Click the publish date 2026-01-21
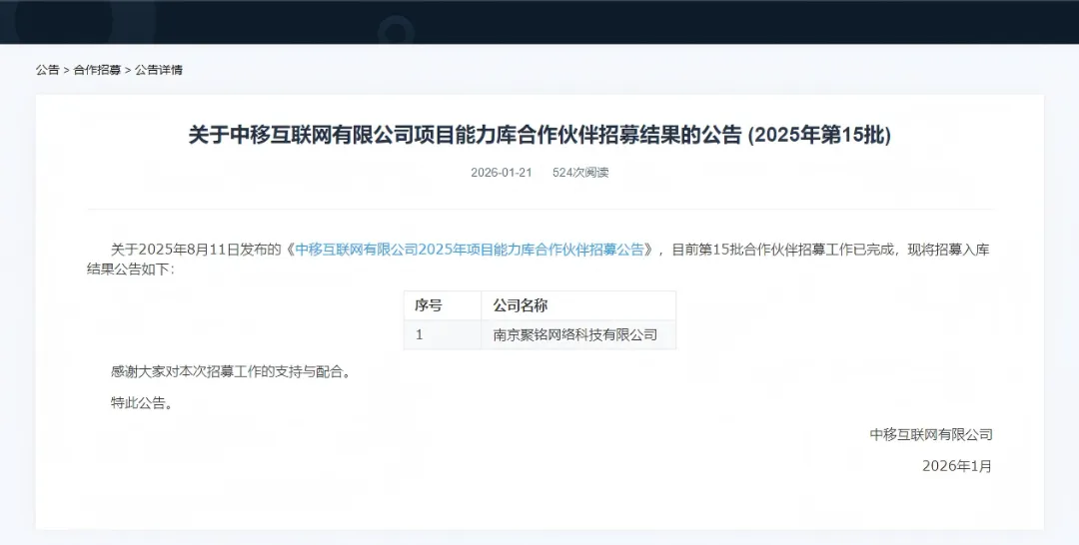 tap(501, 173)
